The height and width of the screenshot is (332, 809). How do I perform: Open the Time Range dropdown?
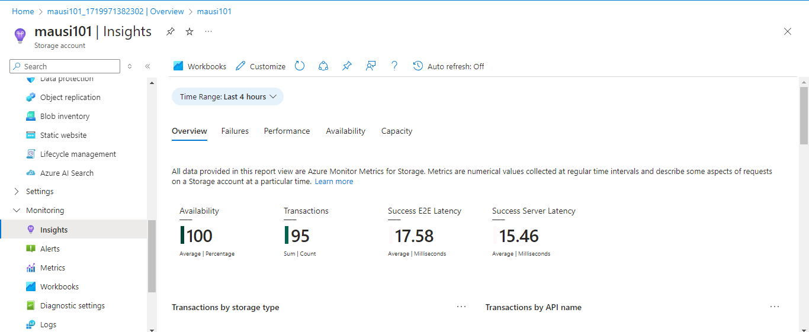pos(228,97)
